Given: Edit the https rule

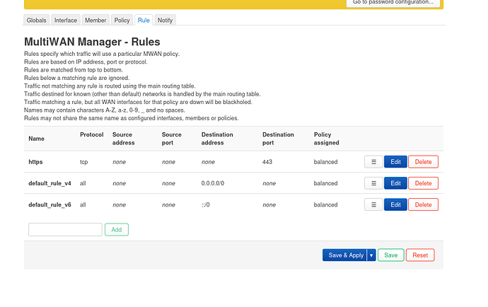Looking at the screenshot, I should (395, 162).
